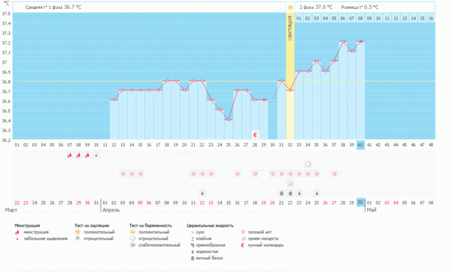The height and width of the screenshot is (272, 453).
Task: Click the 37.2 temperature point on day 38
Action: click(343, 42)
